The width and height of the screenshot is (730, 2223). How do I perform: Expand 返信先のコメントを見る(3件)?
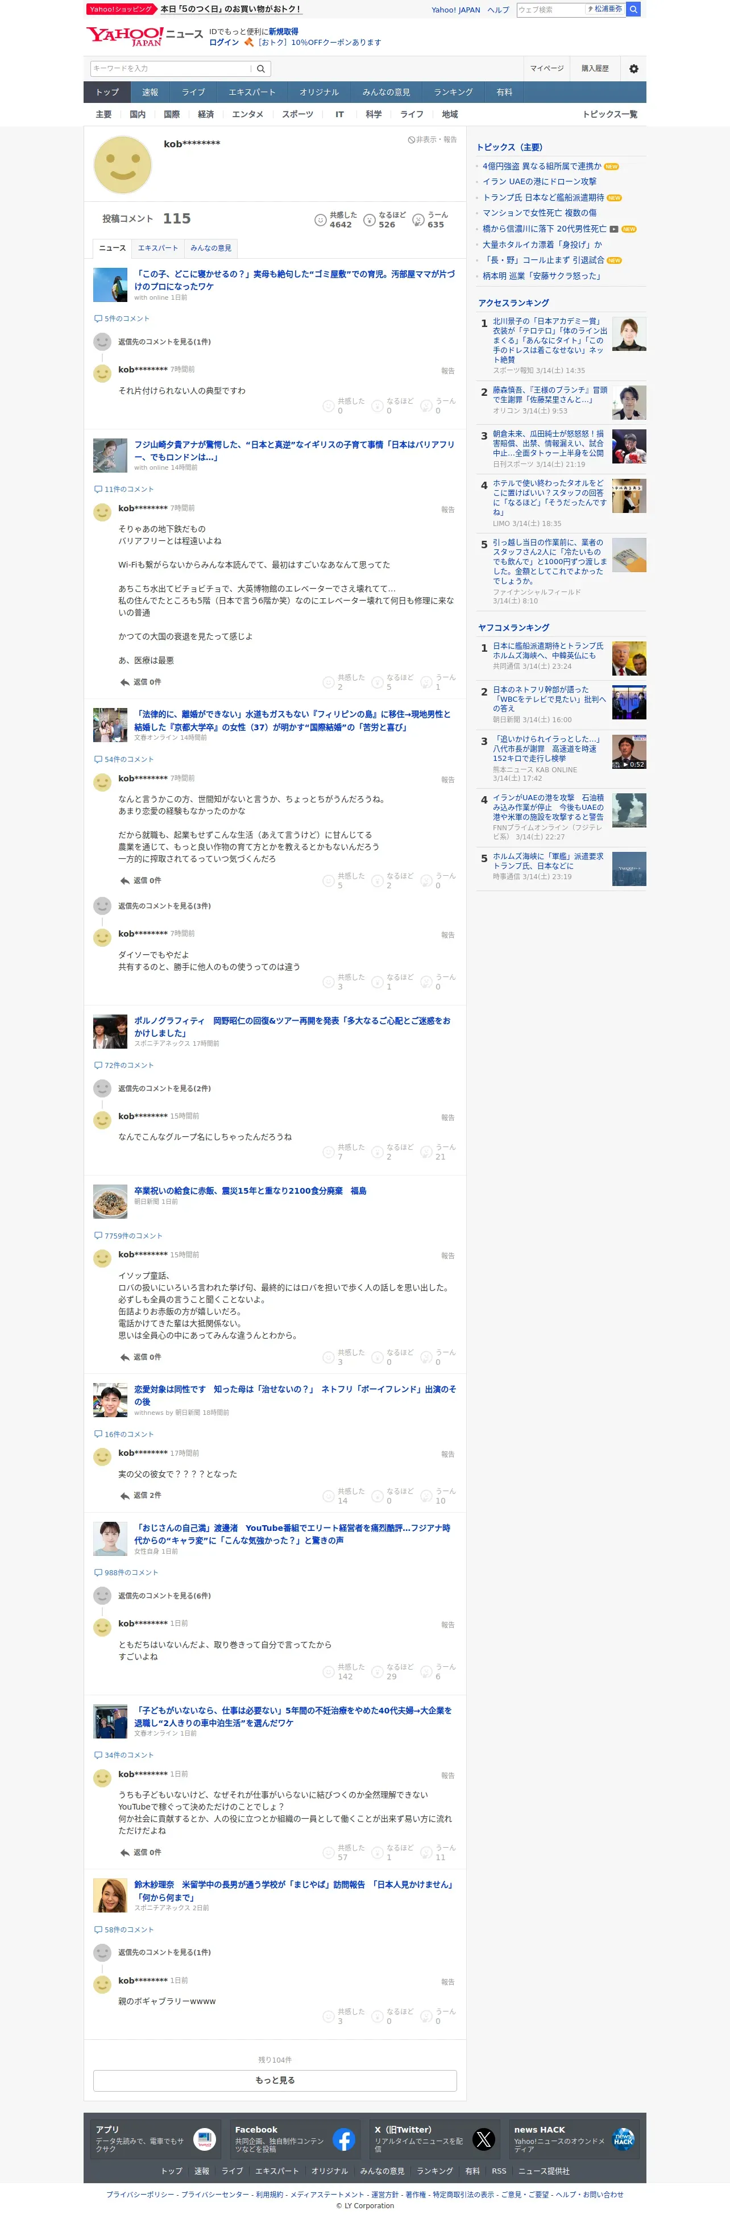point(164,906)
